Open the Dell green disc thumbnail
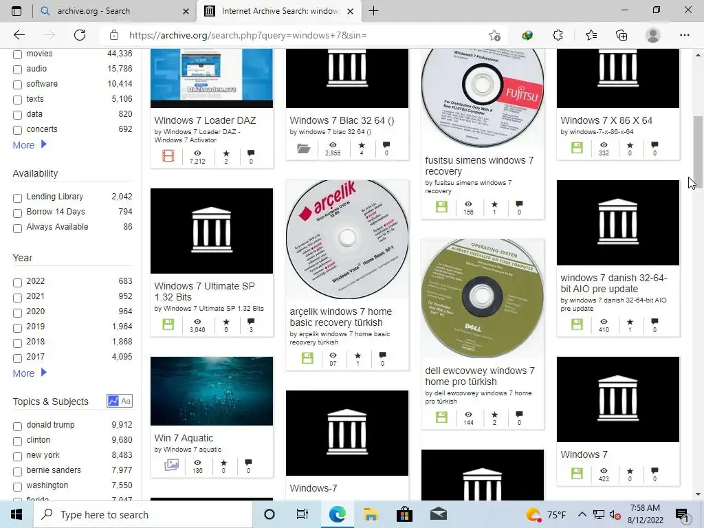 tap(483, 298)
